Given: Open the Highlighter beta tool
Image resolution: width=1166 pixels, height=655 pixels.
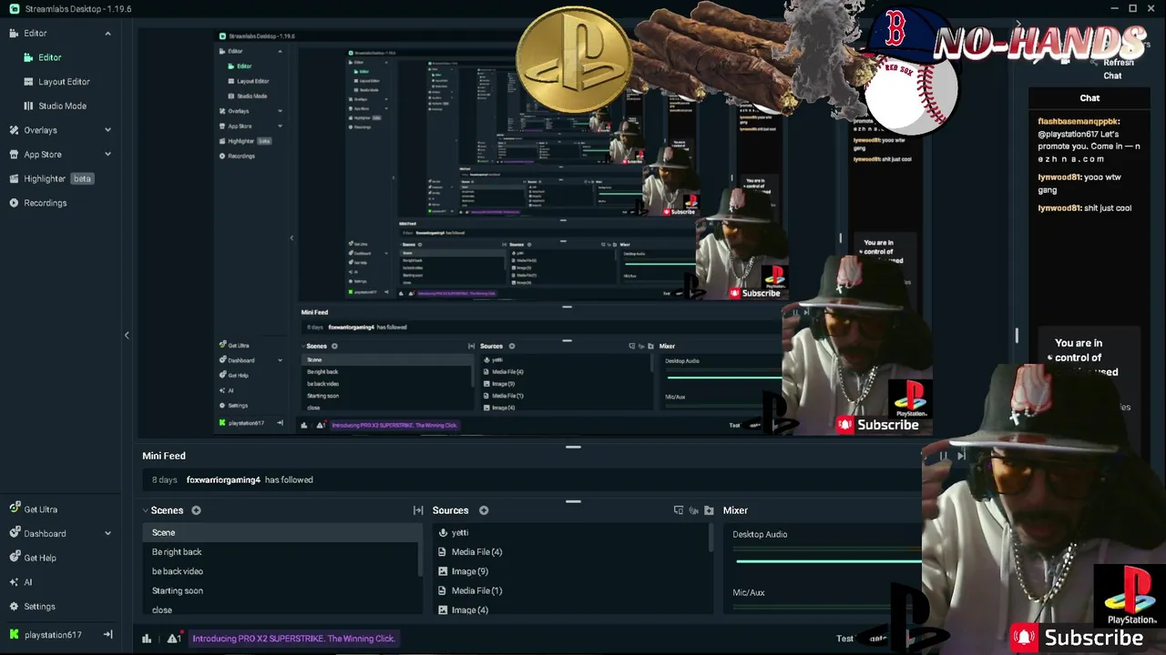Looking at the screenshot, I should 50,178.
